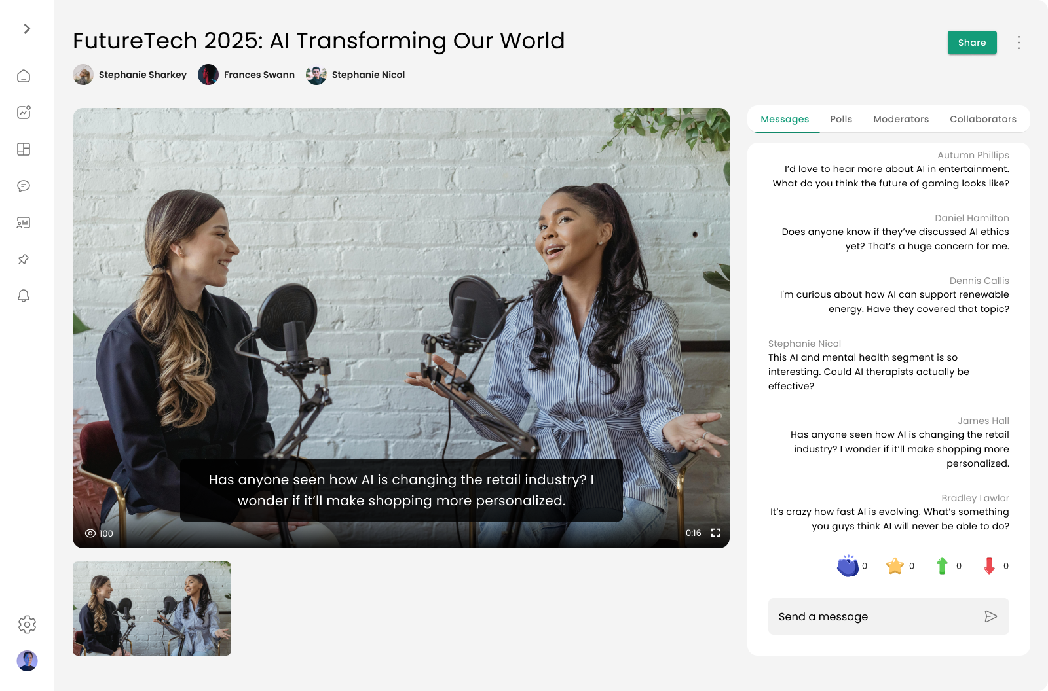Open the presentation stats icon in sidebar
Image resolution: width=1048 pixels, height=691 pixels.
click(24, 222)
